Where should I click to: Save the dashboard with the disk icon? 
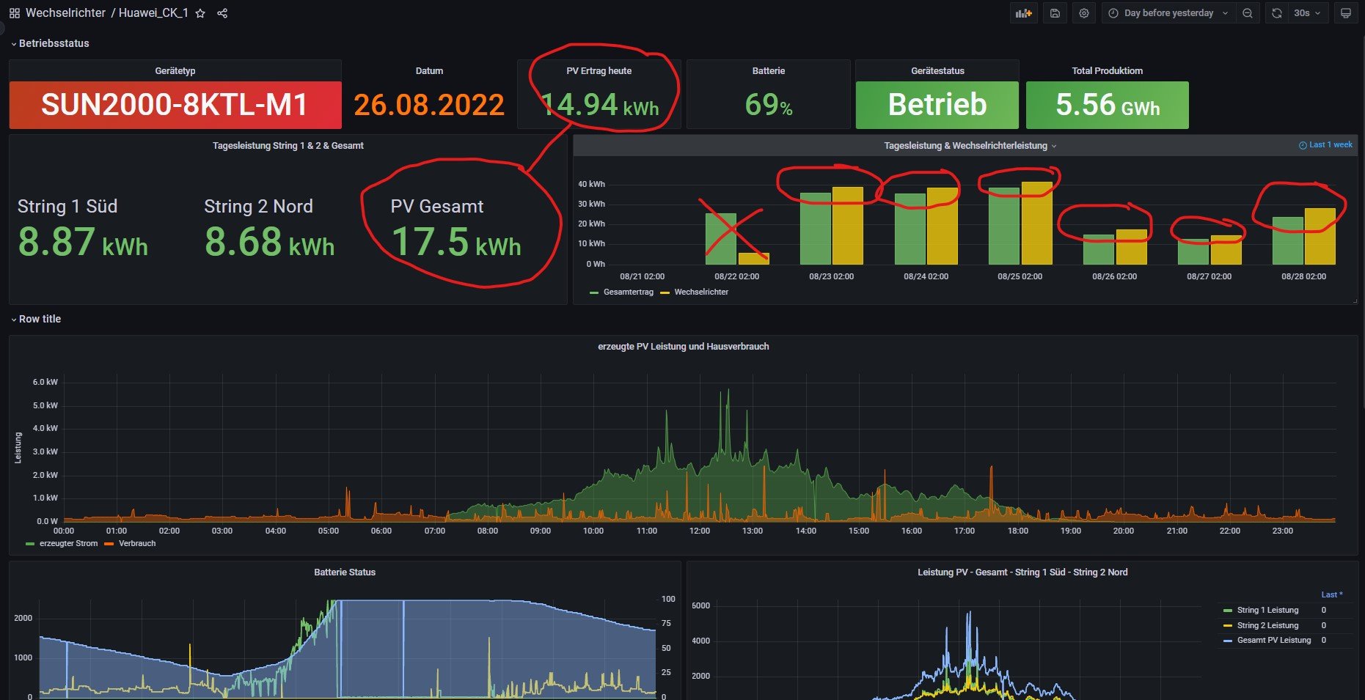(x=1055, y=13)
